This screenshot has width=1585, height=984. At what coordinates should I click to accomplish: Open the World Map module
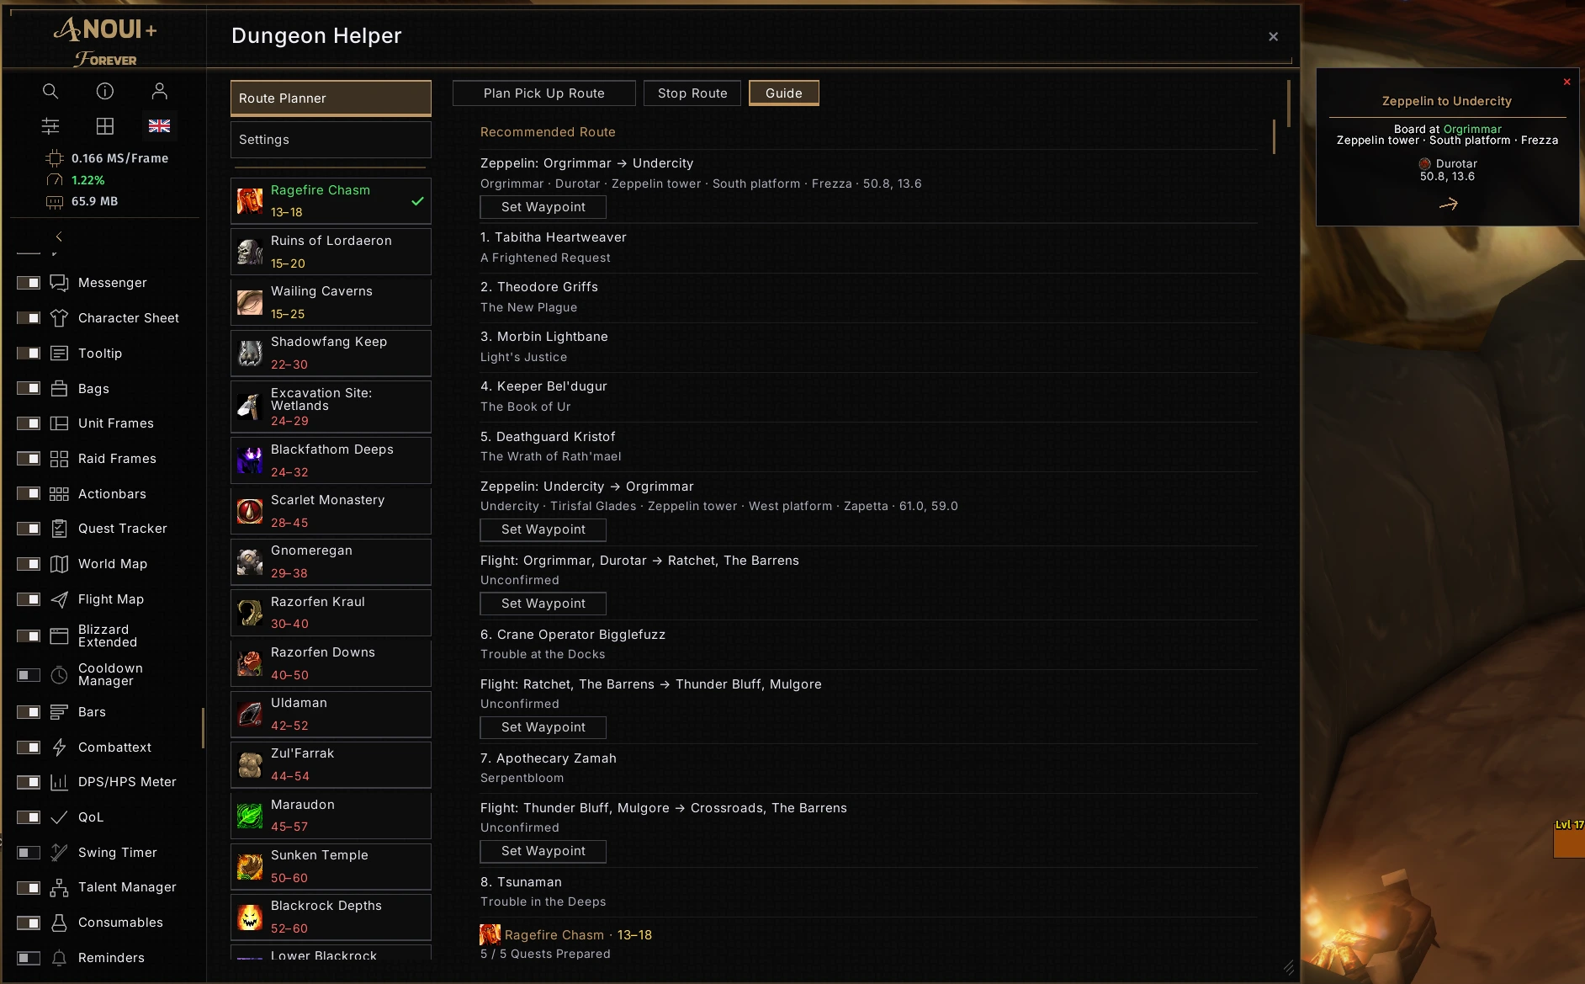pos(113,564)
